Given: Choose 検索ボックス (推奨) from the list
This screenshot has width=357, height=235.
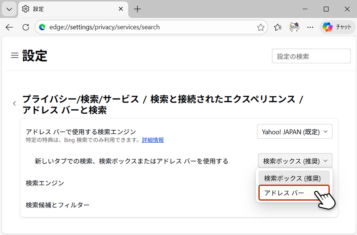Looking at the screenshot, I should tap(292, 178).
